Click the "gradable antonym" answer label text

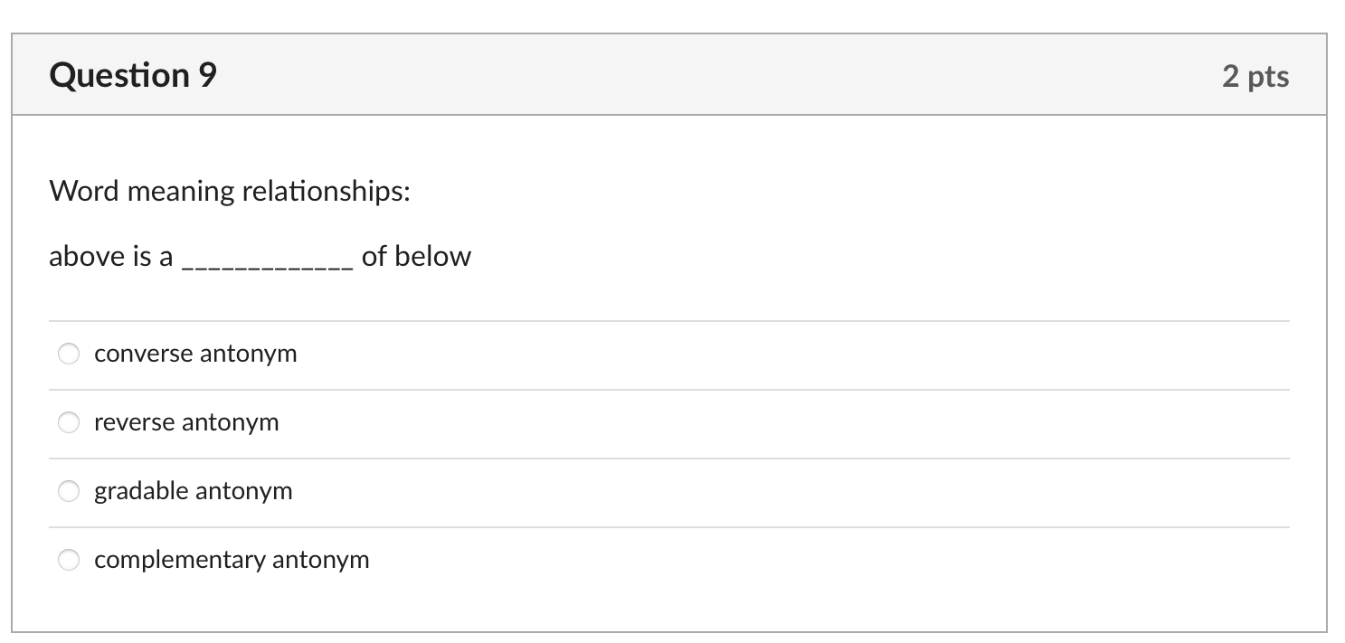coord(194,491)
